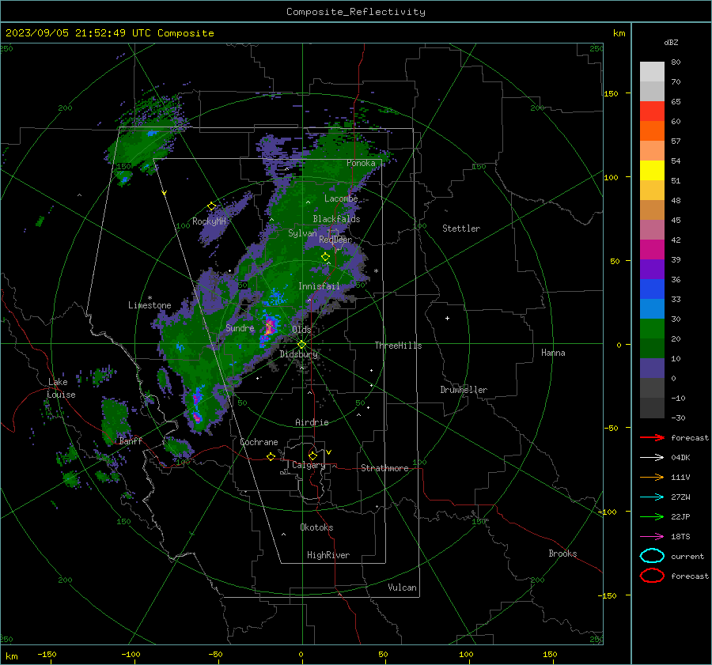Click the yellow diamond marker below Cochrane

coord(271,457)
